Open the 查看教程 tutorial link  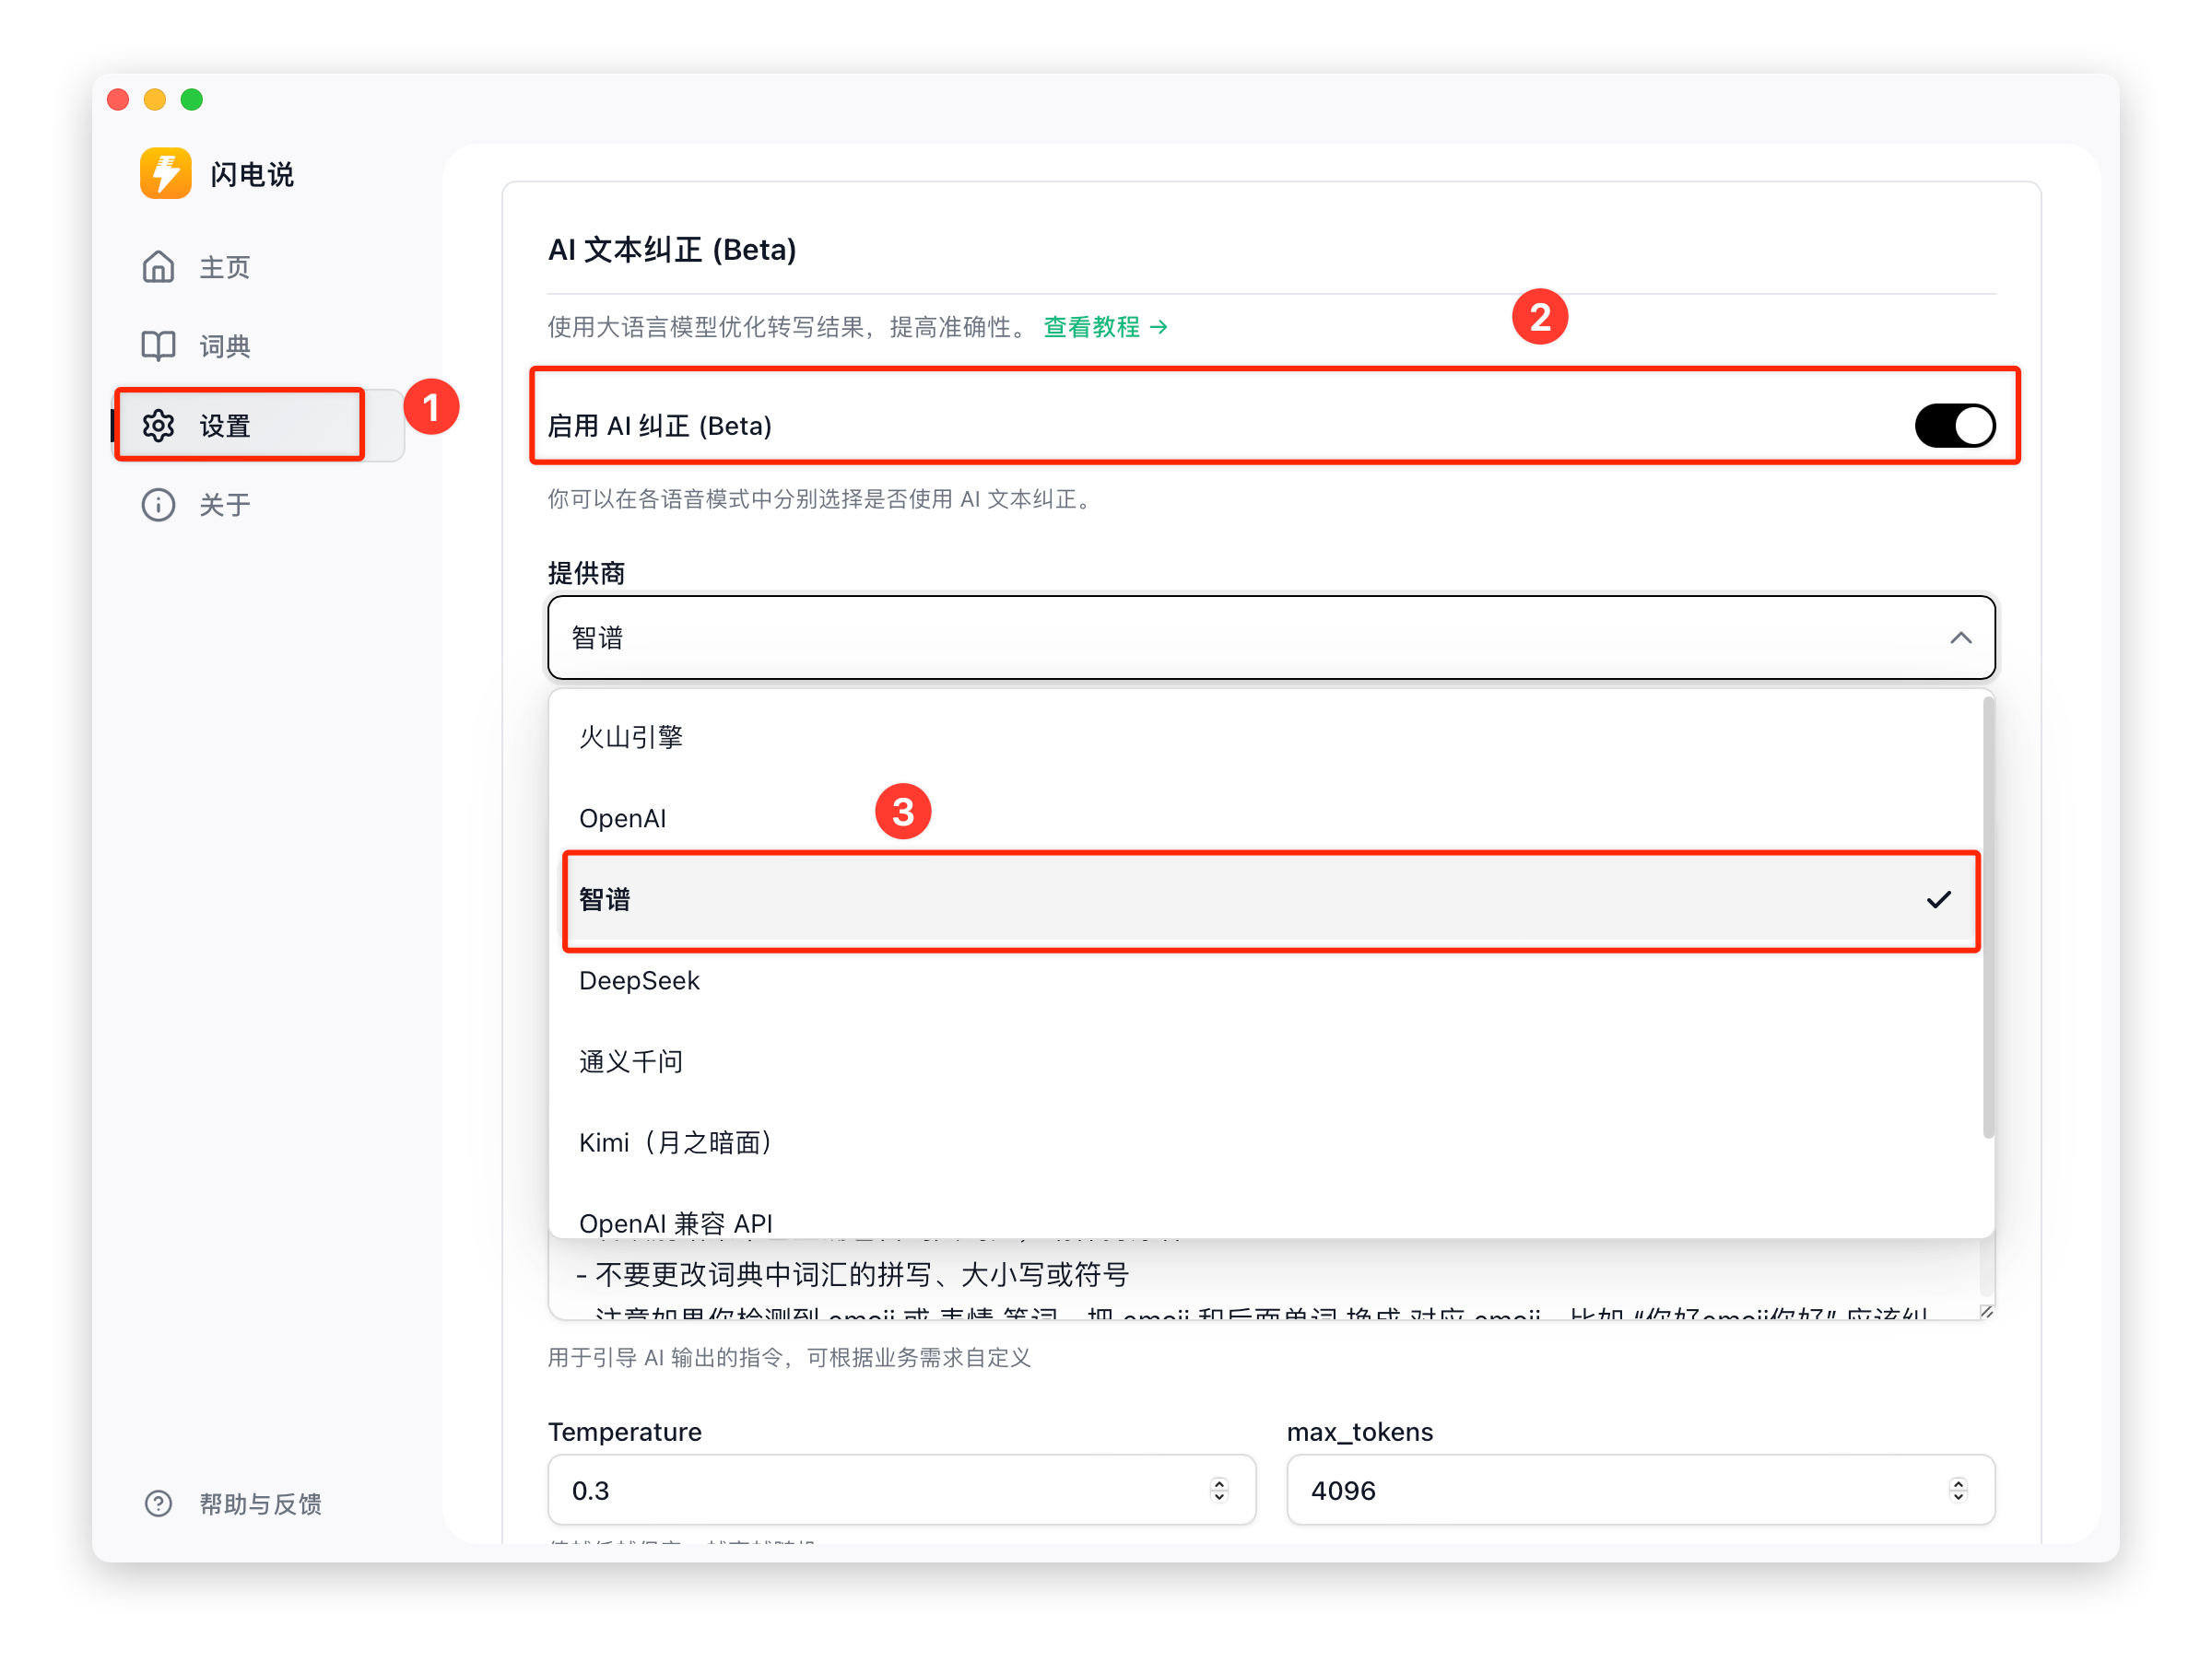pos(1091,327)
